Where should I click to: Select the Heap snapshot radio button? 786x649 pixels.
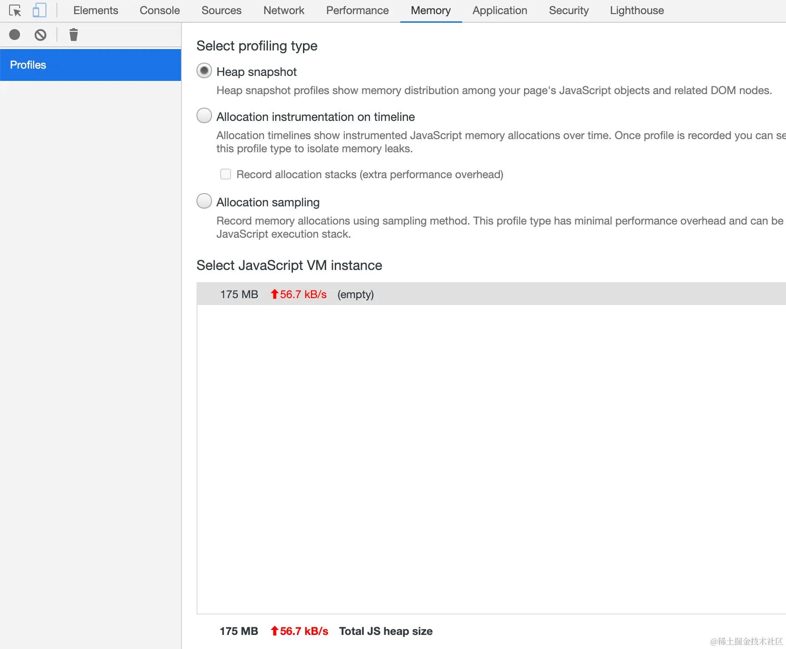tap(204, 71)
